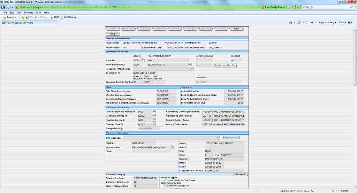Image resolution: width=357 pixels, height=193 pixels.
Task: Click the Action Obligation amount field
Action: tap(234, 91)
